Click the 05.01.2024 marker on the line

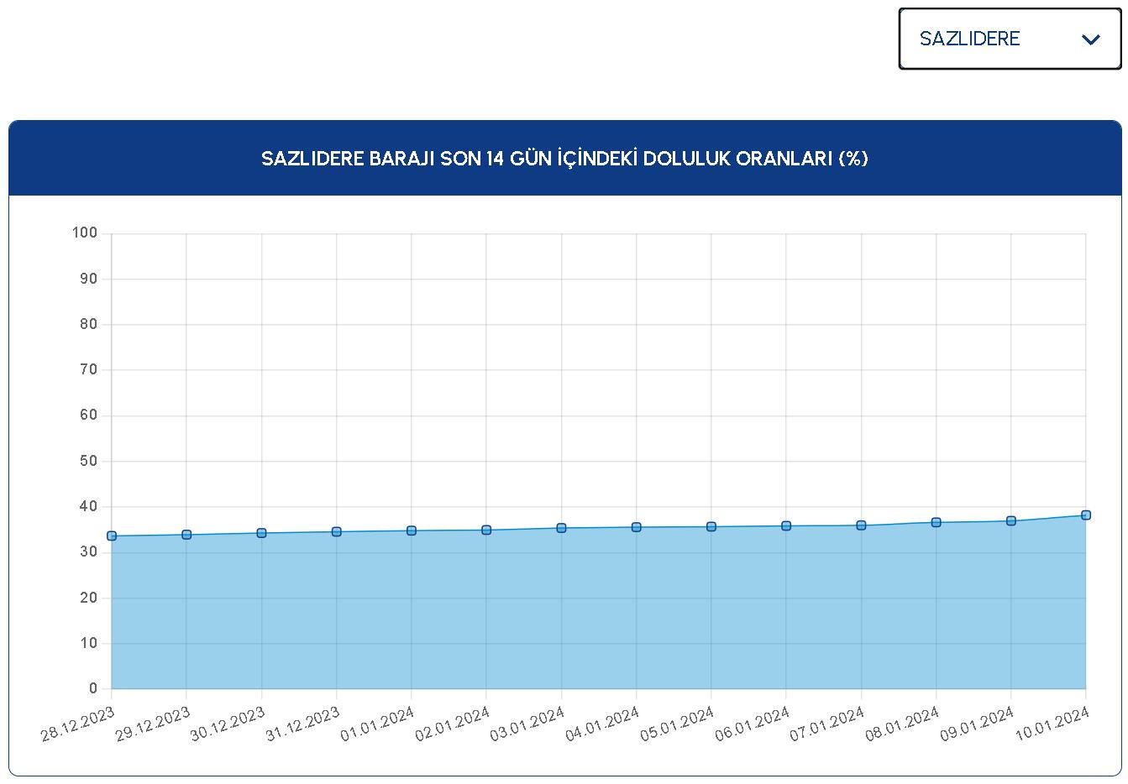(x=711, y=526)
